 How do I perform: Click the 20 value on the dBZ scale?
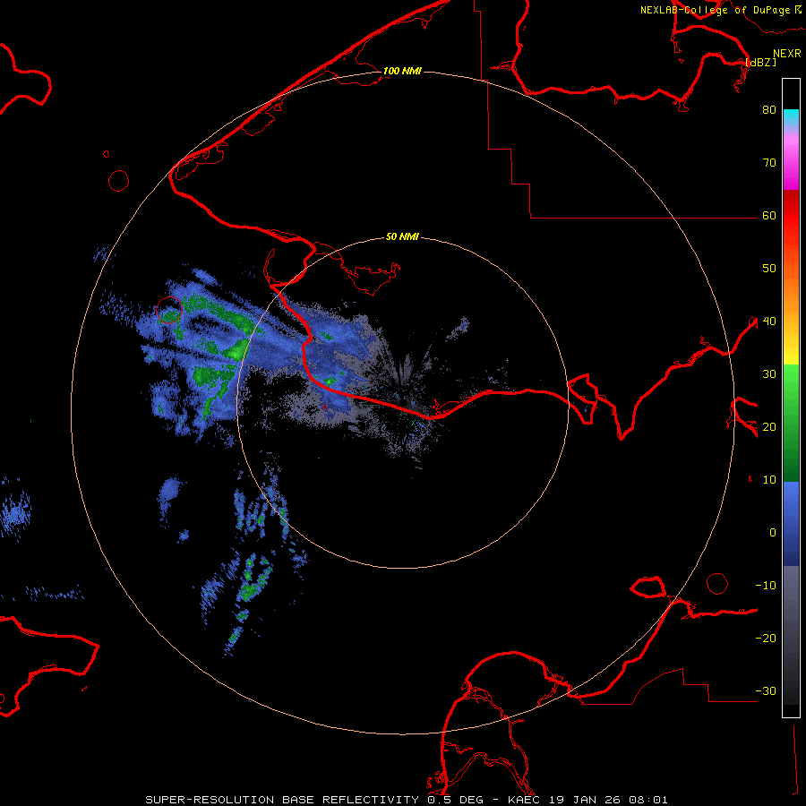769,426
